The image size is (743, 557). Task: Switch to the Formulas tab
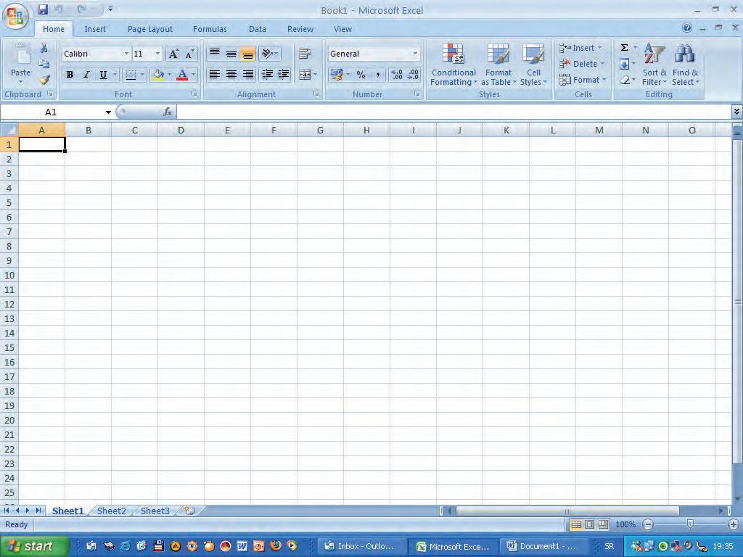[210, 29]
